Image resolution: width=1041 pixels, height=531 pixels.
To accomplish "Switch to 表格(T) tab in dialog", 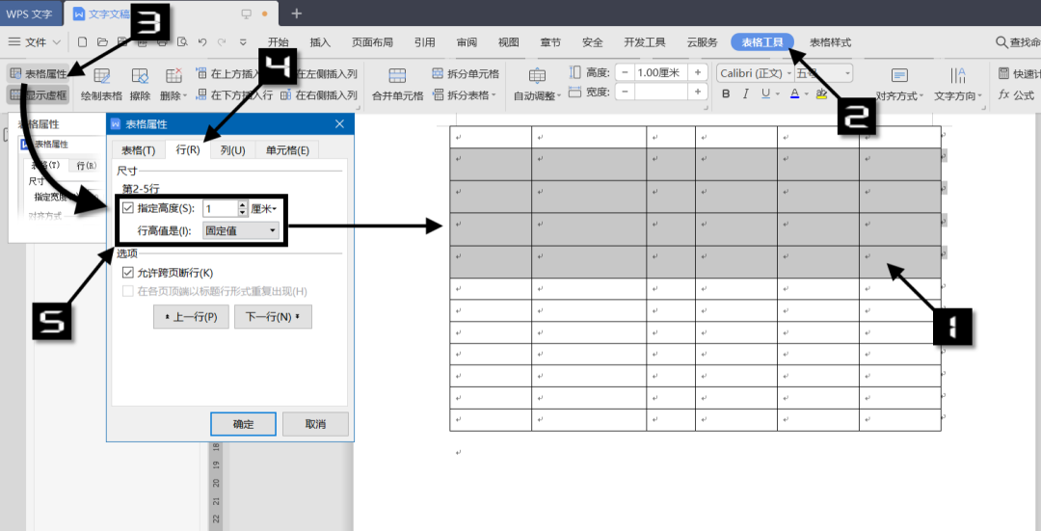I will click(x=139, y=150).
